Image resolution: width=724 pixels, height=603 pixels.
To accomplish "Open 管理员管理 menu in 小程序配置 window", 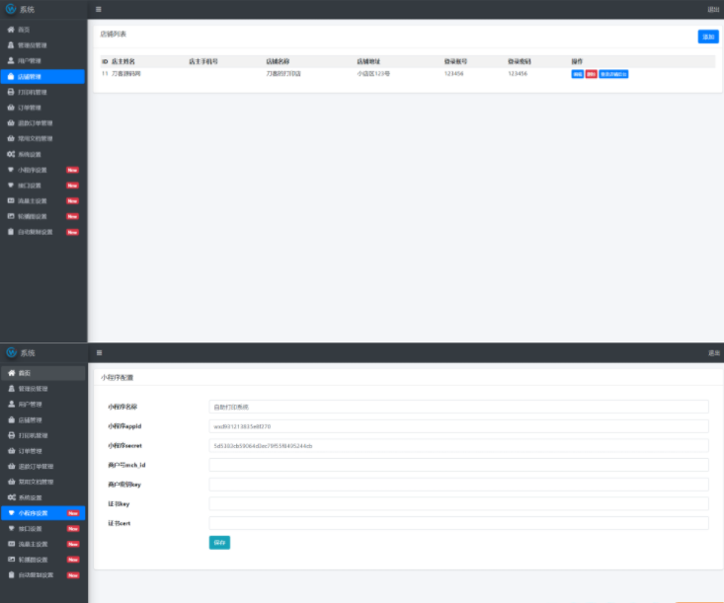I will pyautogui.click(x=43, y=389).
